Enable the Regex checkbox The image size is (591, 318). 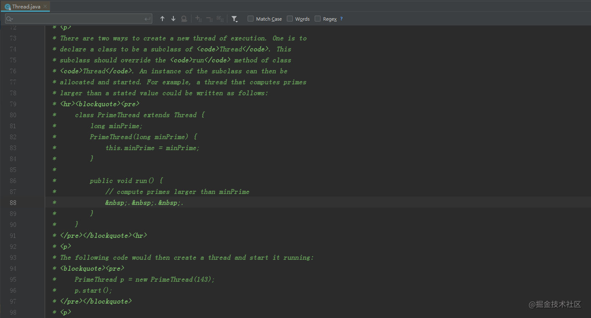pos(318,19)
